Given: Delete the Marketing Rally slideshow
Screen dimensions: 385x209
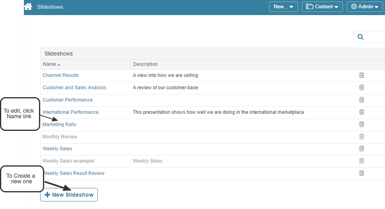Looking at the screenshot, I should coord(362,125).
